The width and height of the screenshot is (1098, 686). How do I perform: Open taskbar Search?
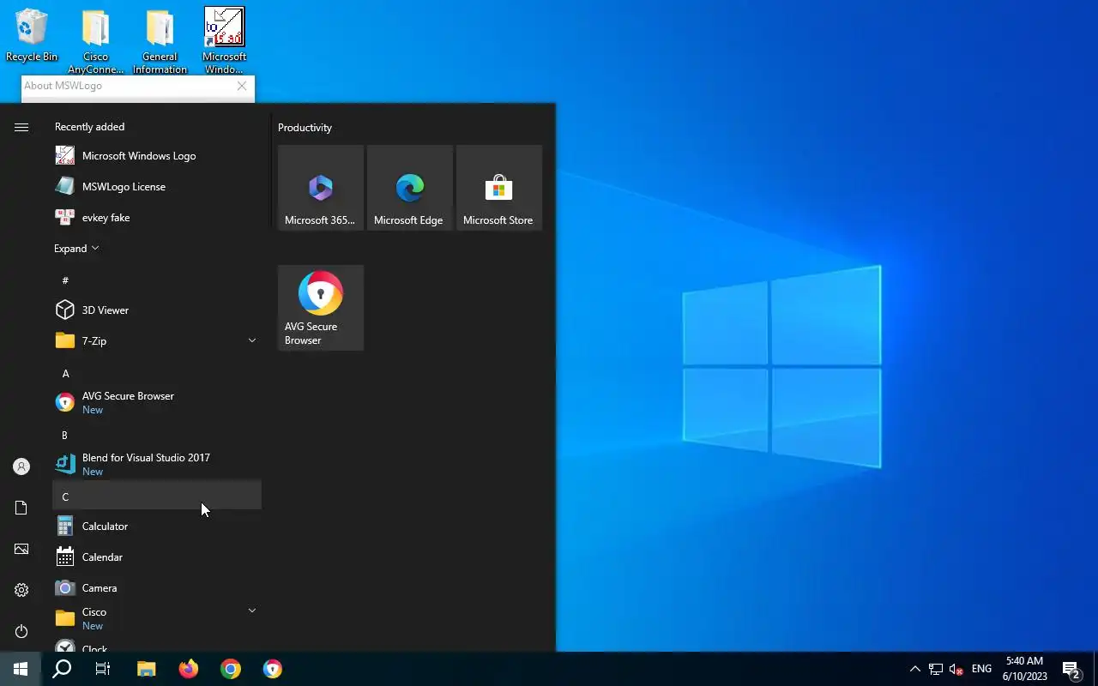tap(62, 669)
